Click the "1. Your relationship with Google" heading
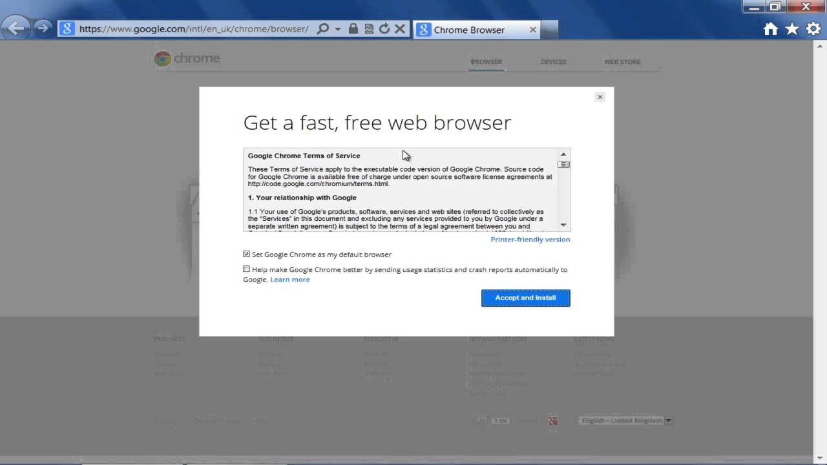The height and width of the screenshot is (465, 827). tap(302, 198)
